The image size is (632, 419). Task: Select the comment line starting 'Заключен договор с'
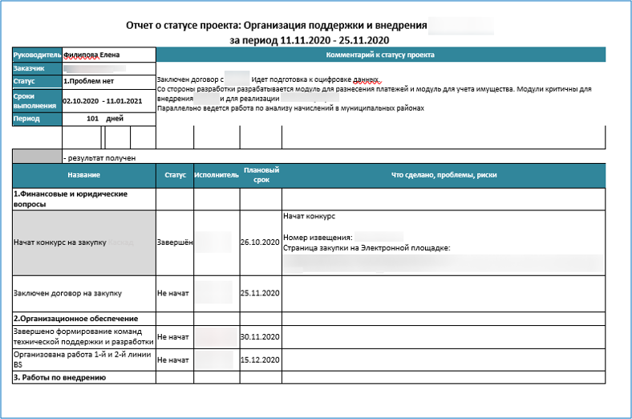[x=269, y=79]
